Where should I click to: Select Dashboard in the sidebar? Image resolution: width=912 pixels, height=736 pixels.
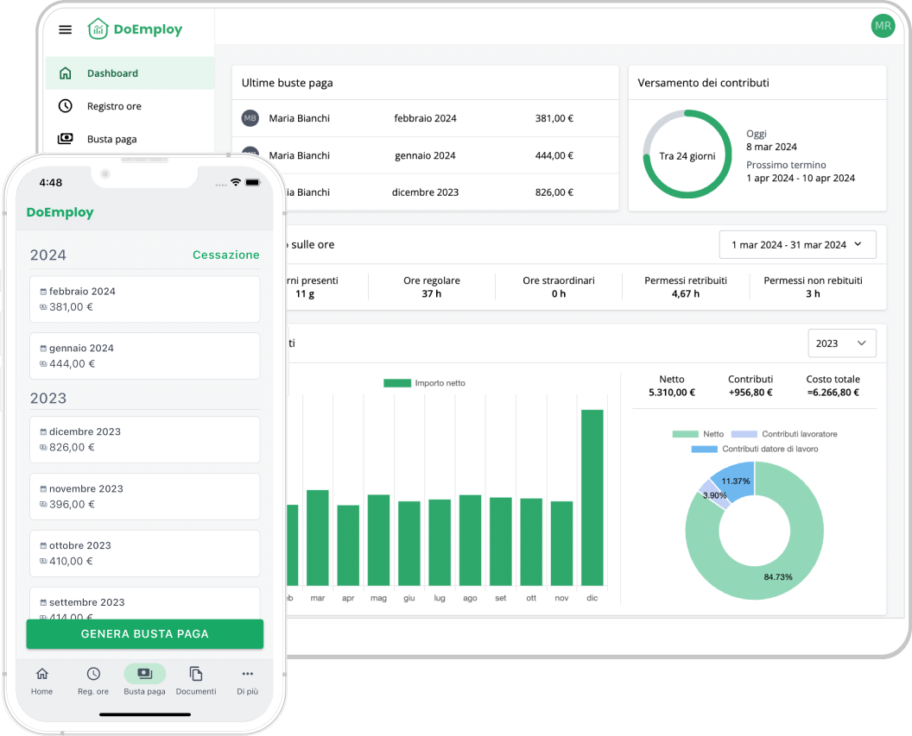112,73
